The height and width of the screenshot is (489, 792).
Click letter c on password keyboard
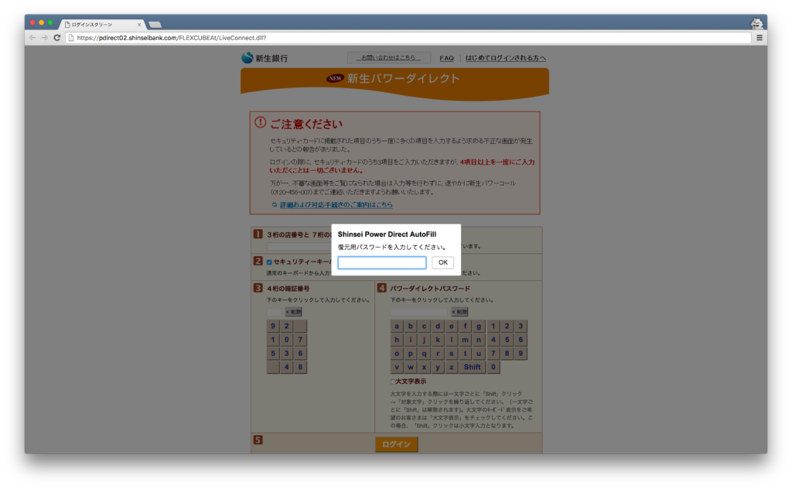(424, 326)
